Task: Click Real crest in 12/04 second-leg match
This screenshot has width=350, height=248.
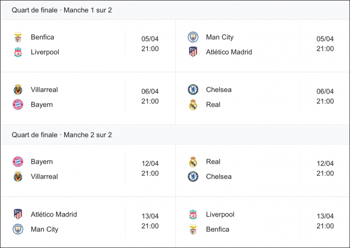Action: click(193, 162)
